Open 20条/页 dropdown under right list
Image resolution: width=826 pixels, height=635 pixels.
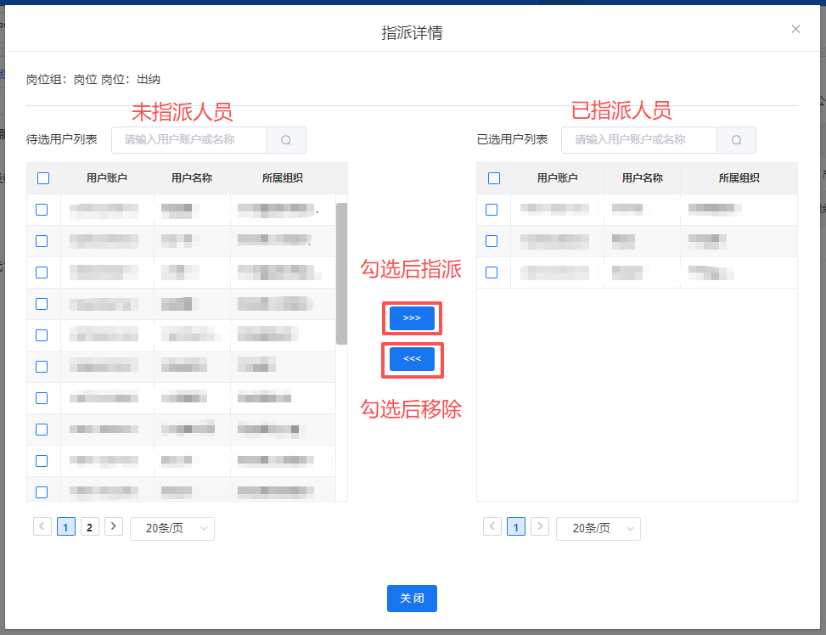(x=598, y=528)
